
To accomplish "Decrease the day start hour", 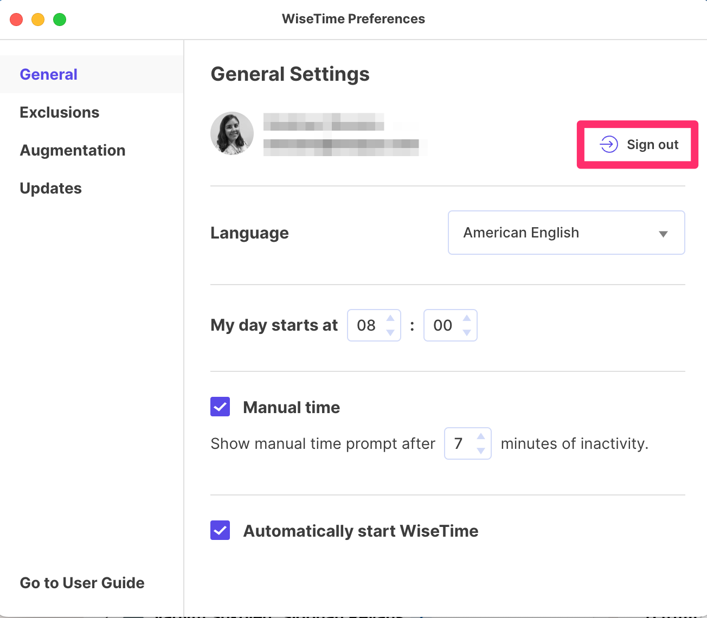I will pos(390,332).
